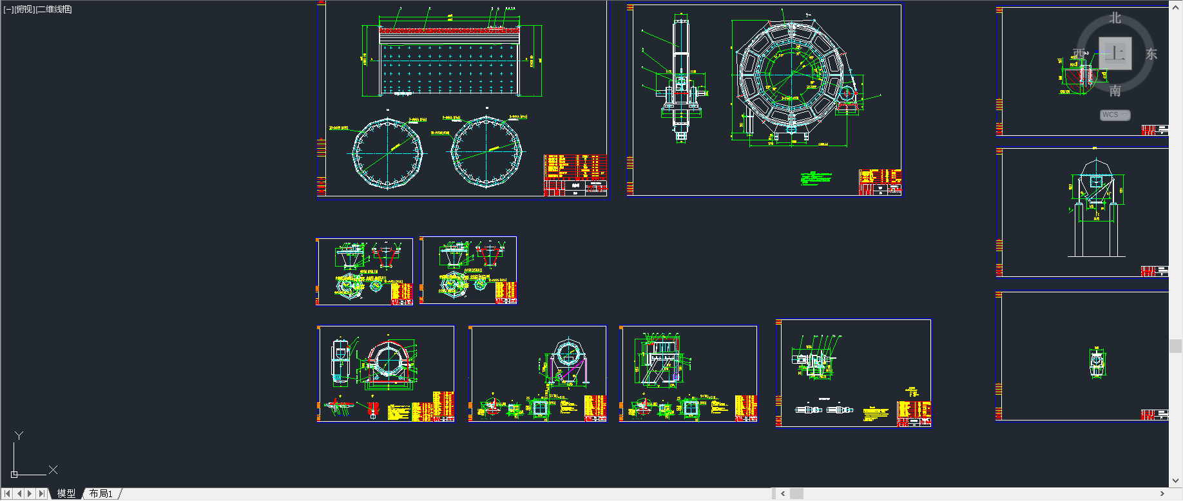Jump to the first layout tab
Image resolution: width=1183 pixels, height=501 pixels.
[7, 494]
